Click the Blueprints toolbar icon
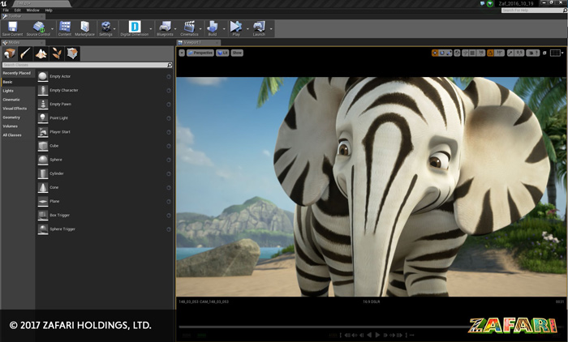This screenshot has height=342, width=568. (x=166, y=27)
